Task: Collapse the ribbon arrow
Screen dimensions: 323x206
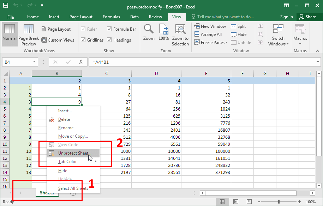Action: pyautogui.click(x=317, y=51)
